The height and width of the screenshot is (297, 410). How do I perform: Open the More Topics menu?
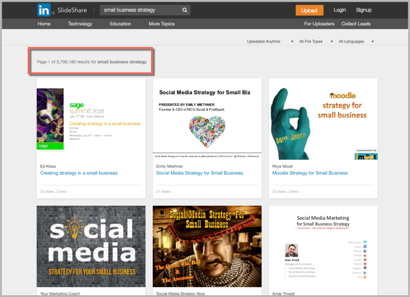point(161,24)
